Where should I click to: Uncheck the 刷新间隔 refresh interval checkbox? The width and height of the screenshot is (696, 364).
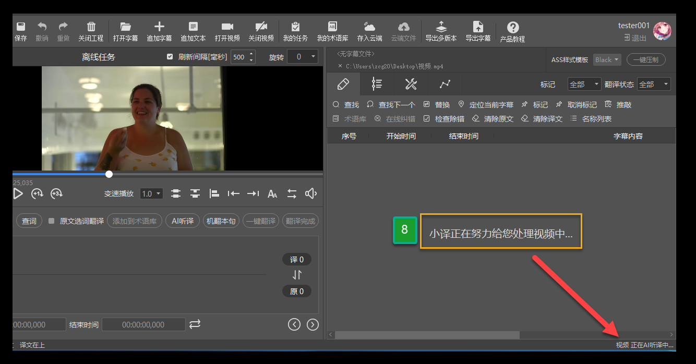[x=169, y=56]
